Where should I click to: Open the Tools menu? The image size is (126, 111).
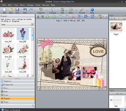(38, 5)
